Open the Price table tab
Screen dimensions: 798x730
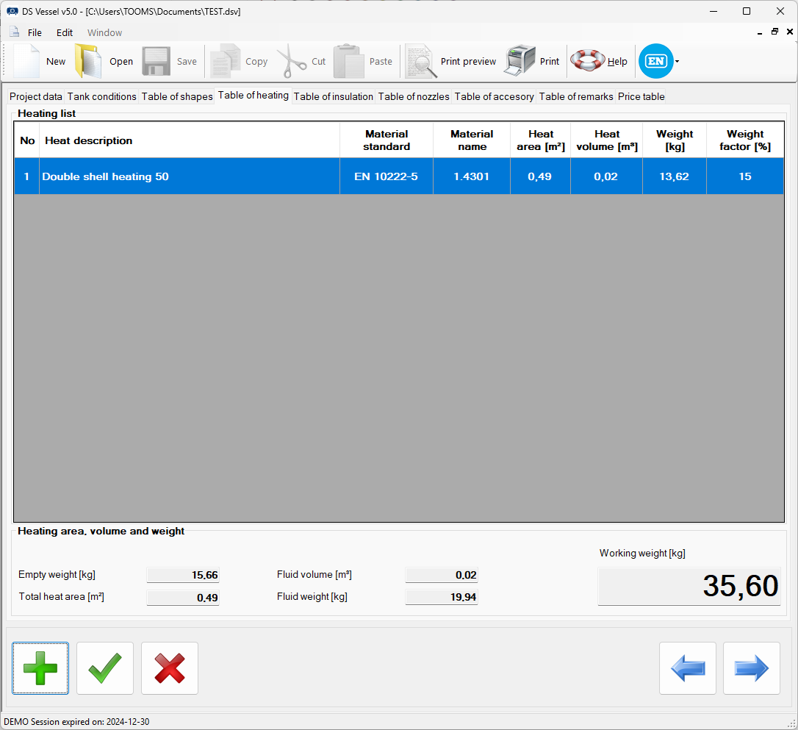641,96
